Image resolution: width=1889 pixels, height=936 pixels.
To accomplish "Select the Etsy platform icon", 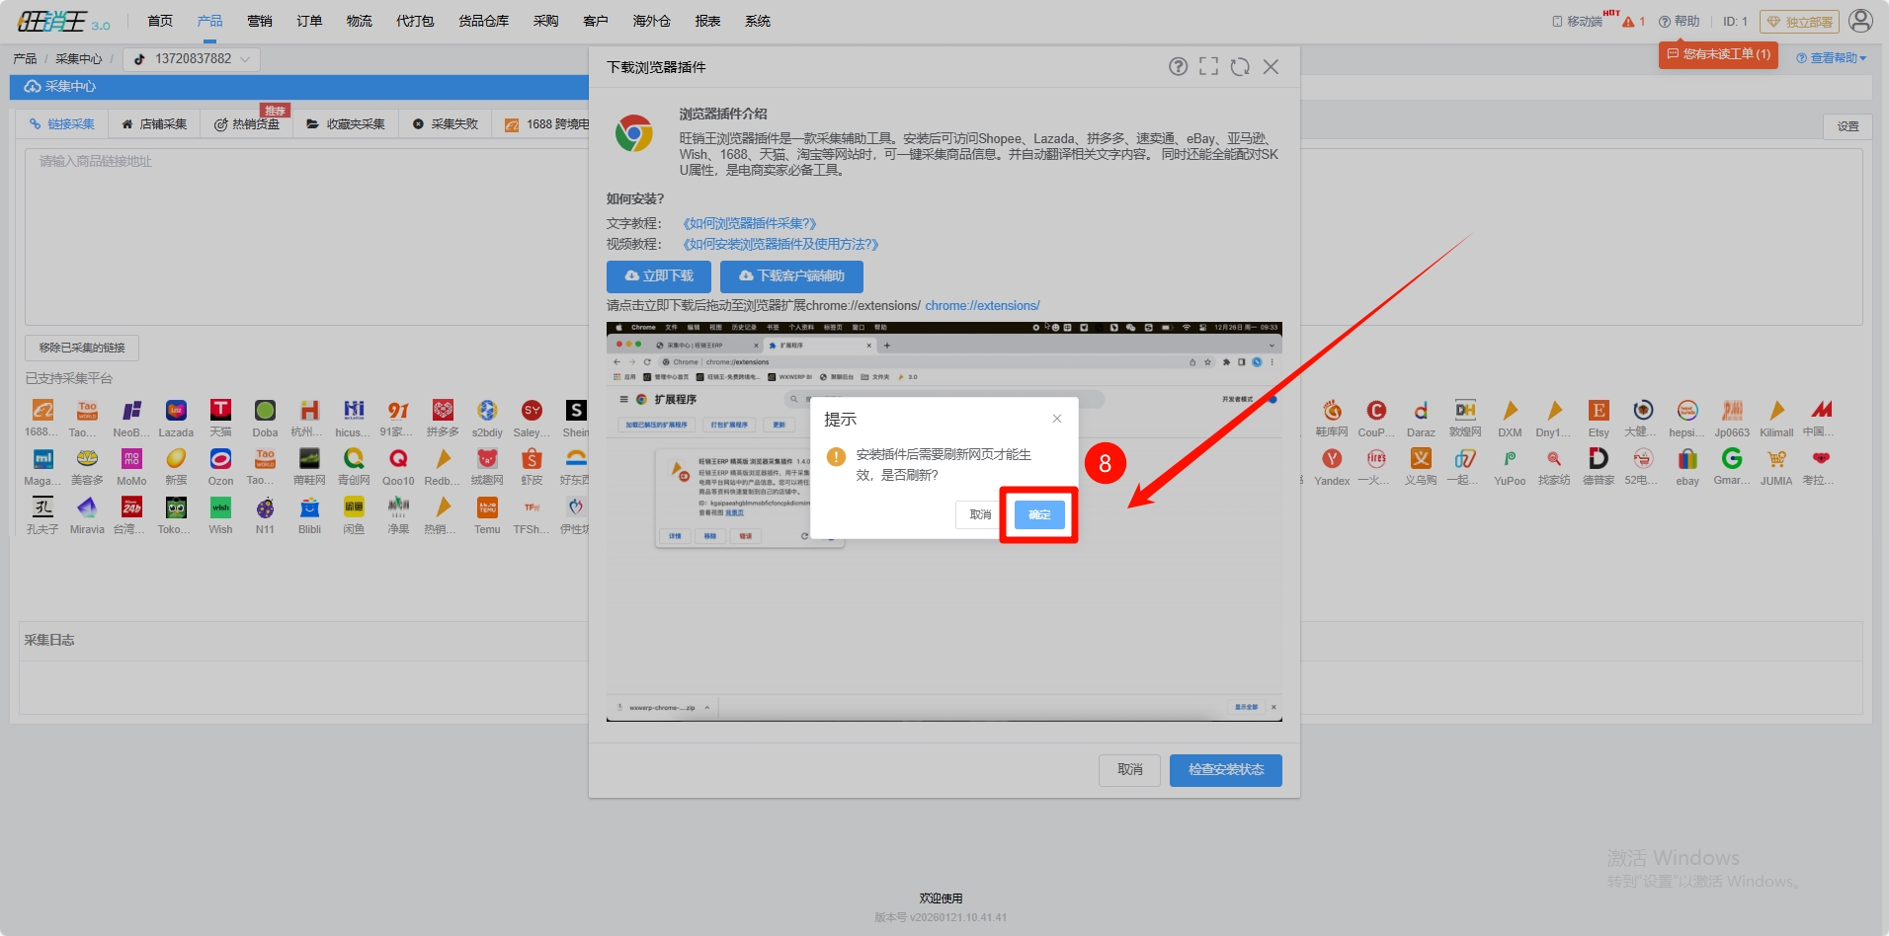I will [1599, 411].
